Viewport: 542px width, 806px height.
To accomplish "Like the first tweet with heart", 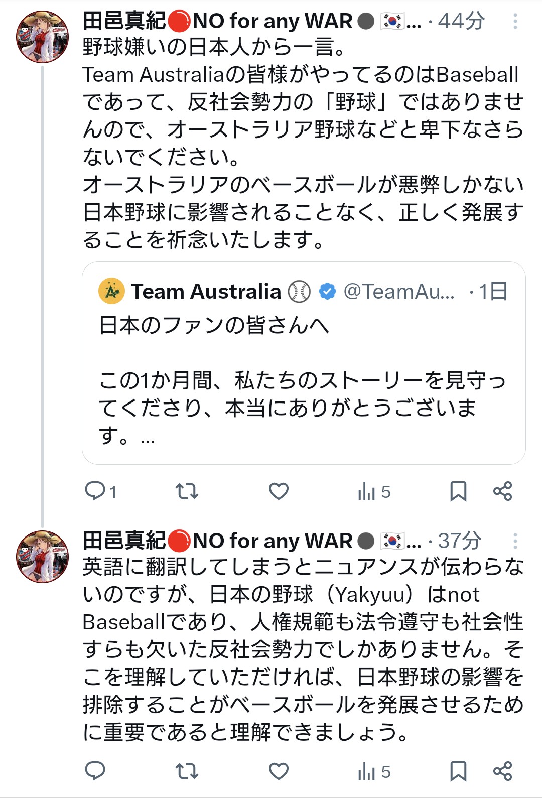I will [279, 491].
